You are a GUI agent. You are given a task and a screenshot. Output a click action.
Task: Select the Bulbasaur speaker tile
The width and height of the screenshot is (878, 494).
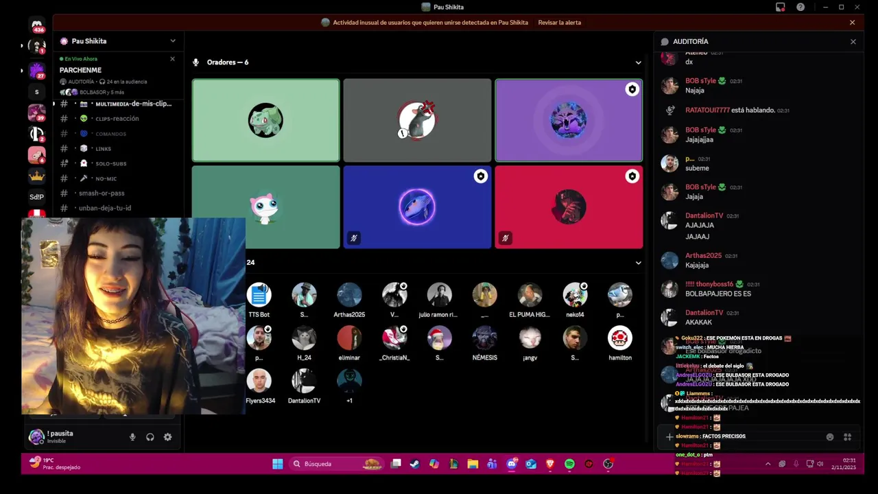coord(265,121)
